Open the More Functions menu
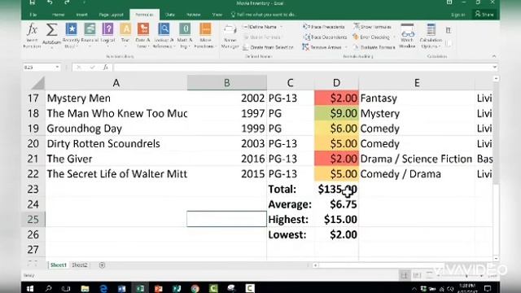 coord(205,35)
